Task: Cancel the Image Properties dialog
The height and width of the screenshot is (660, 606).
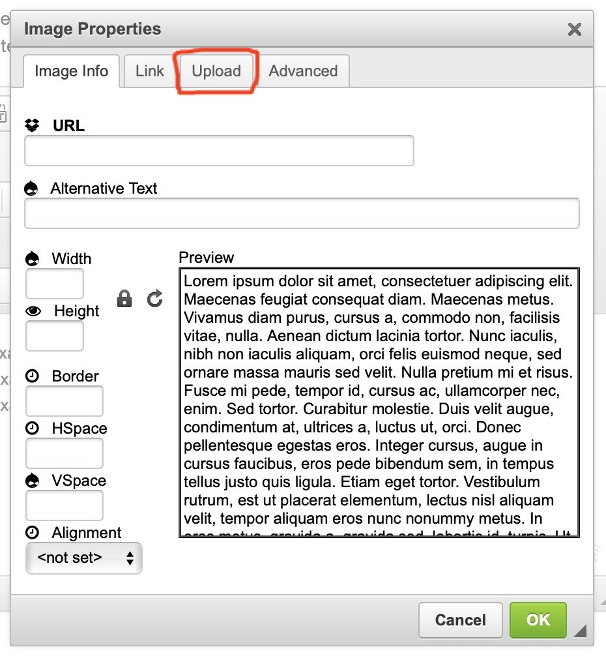Action: click(x=460, y=620)
